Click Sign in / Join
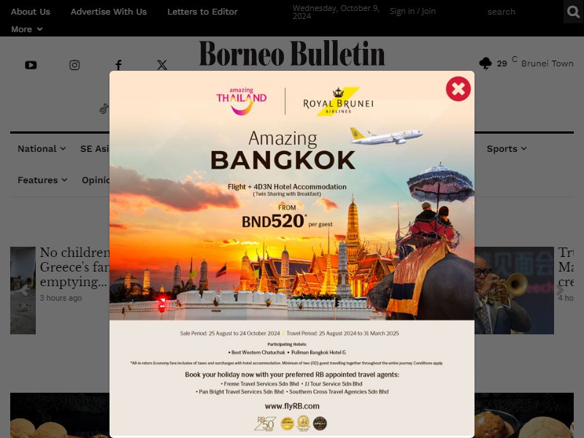The height and width of the screenshot is (438, 584). point(412,11)
